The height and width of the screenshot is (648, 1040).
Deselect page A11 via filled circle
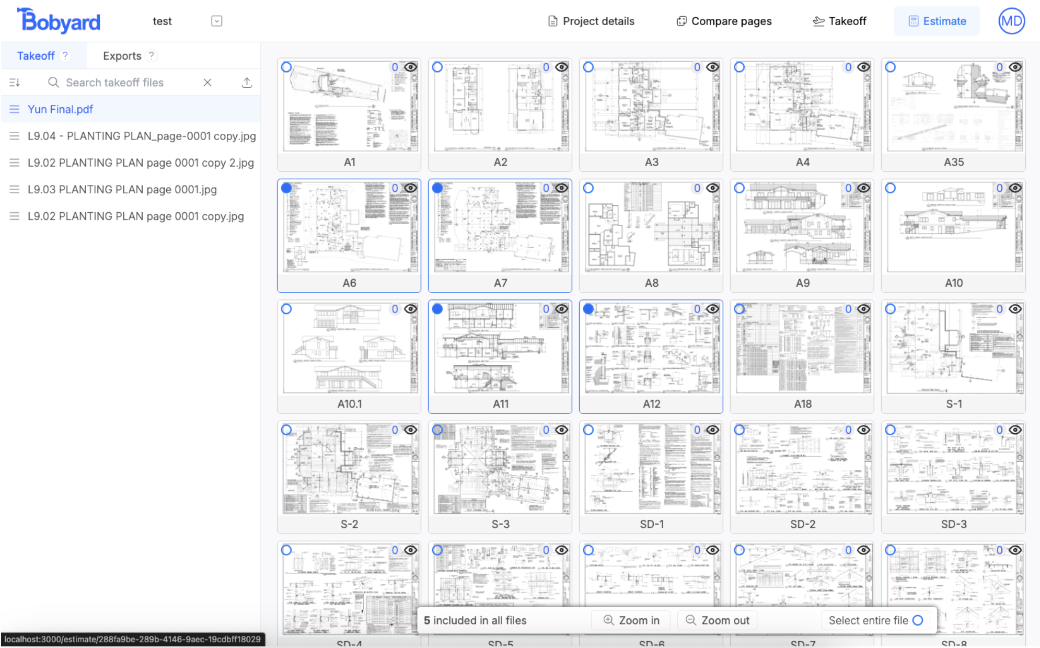[x=437, y=309]
